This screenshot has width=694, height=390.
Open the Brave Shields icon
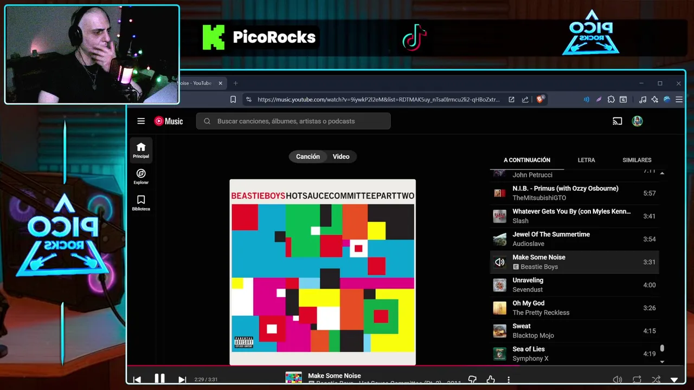(x=540, y=100)
